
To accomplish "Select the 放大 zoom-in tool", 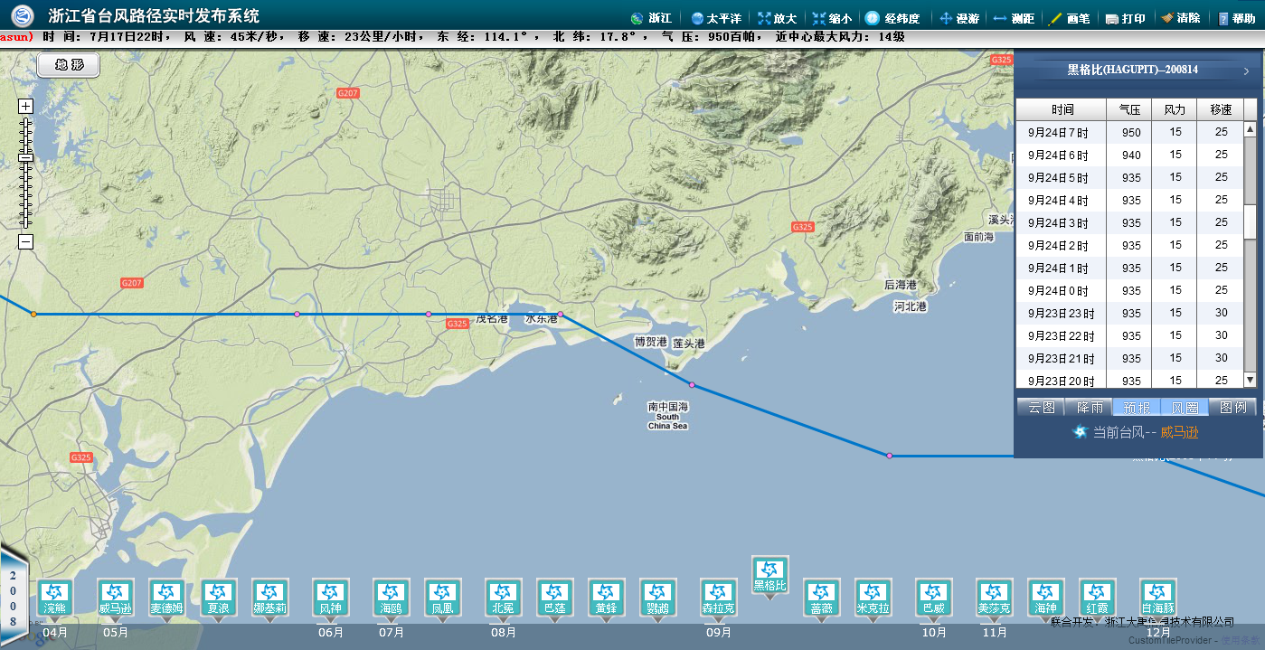I will [x=777, y=18].
